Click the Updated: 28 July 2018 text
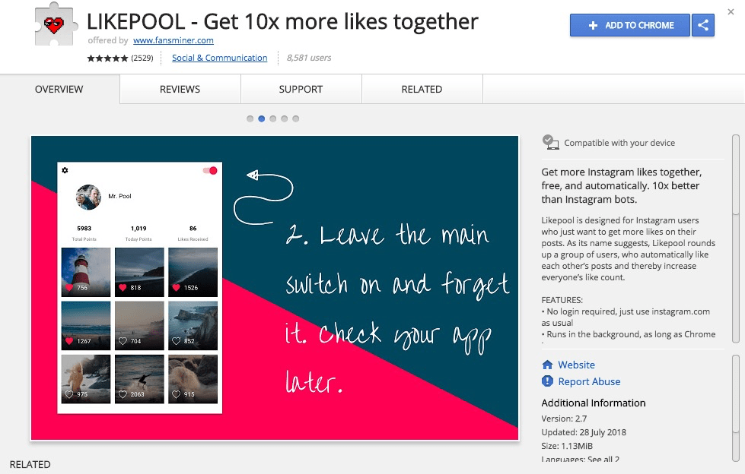Screen dimensions: 745x474 click(584, 432)
